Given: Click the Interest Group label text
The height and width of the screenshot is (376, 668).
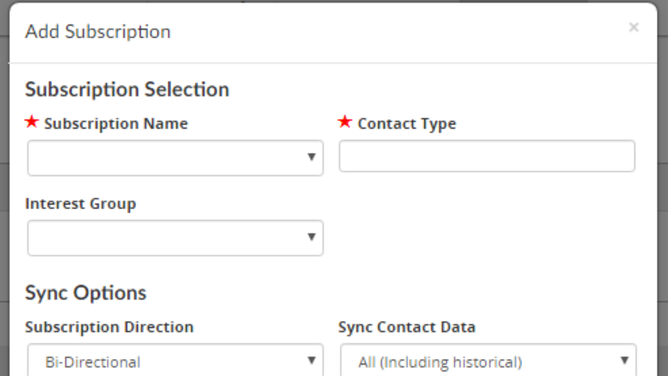Looking at the screenshot, I should [x=81, y=204].
